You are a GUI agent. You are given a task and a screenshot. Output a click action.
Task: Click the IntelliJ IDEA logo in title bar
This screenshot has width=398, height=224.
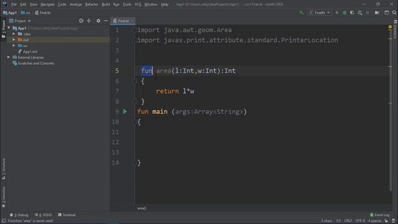(x=4, y=4)
